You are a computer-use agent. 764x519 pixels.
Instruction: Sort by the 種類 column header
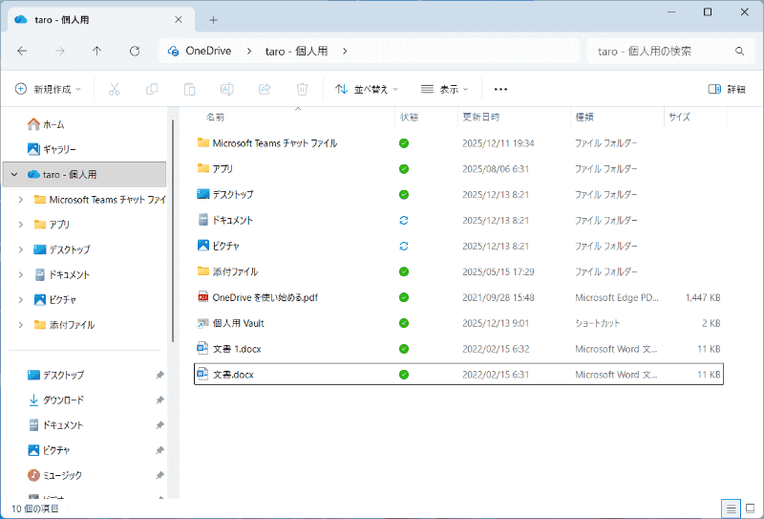click(x=584, y=117)
